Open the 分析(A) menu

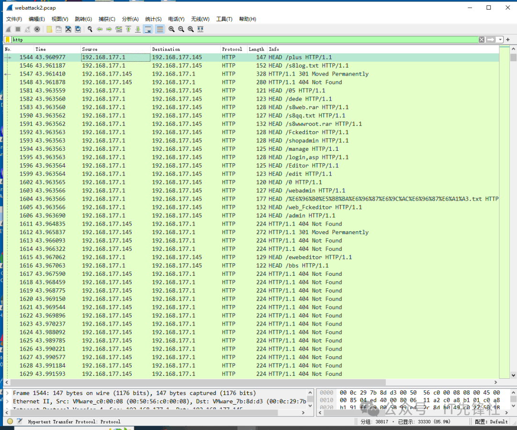coord(130,19)
